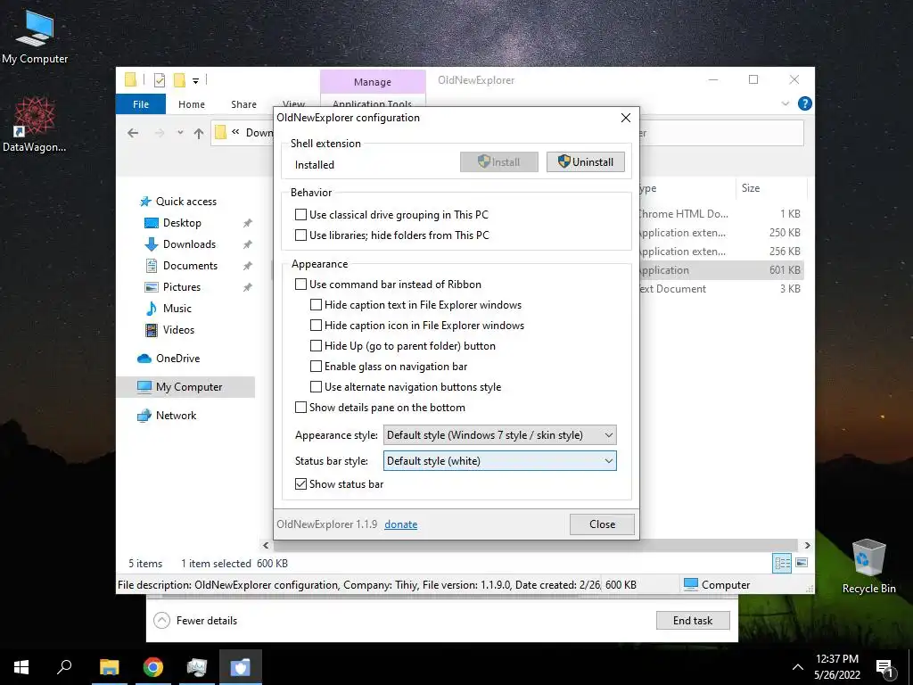Open the Home ribbon tab
Screen dimensions: 913x685
coord(192,104)
